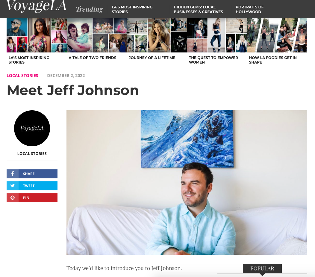Image resolution: width=315 pixels, height=277 pixels.
Task: Click the Jeff Johnson featured photo
Action: 187,183
